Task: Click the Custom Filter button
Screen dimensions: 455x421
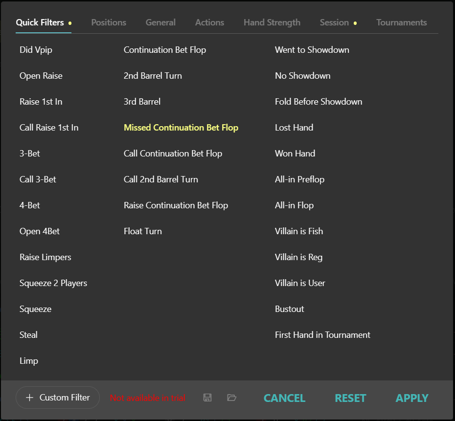Action: click(x=58, y=398)
